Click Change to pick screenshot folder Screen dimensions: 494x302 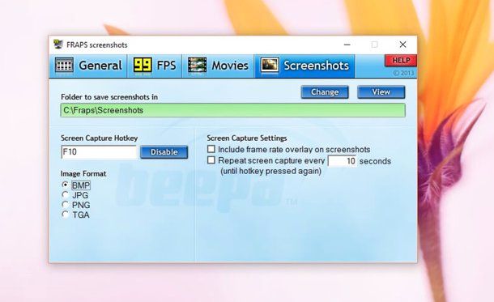click(325, 92)
